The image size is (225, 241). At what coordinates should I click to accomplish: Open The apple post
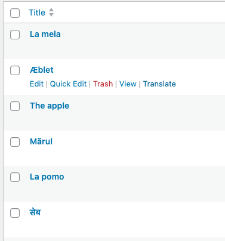point(50,106)
